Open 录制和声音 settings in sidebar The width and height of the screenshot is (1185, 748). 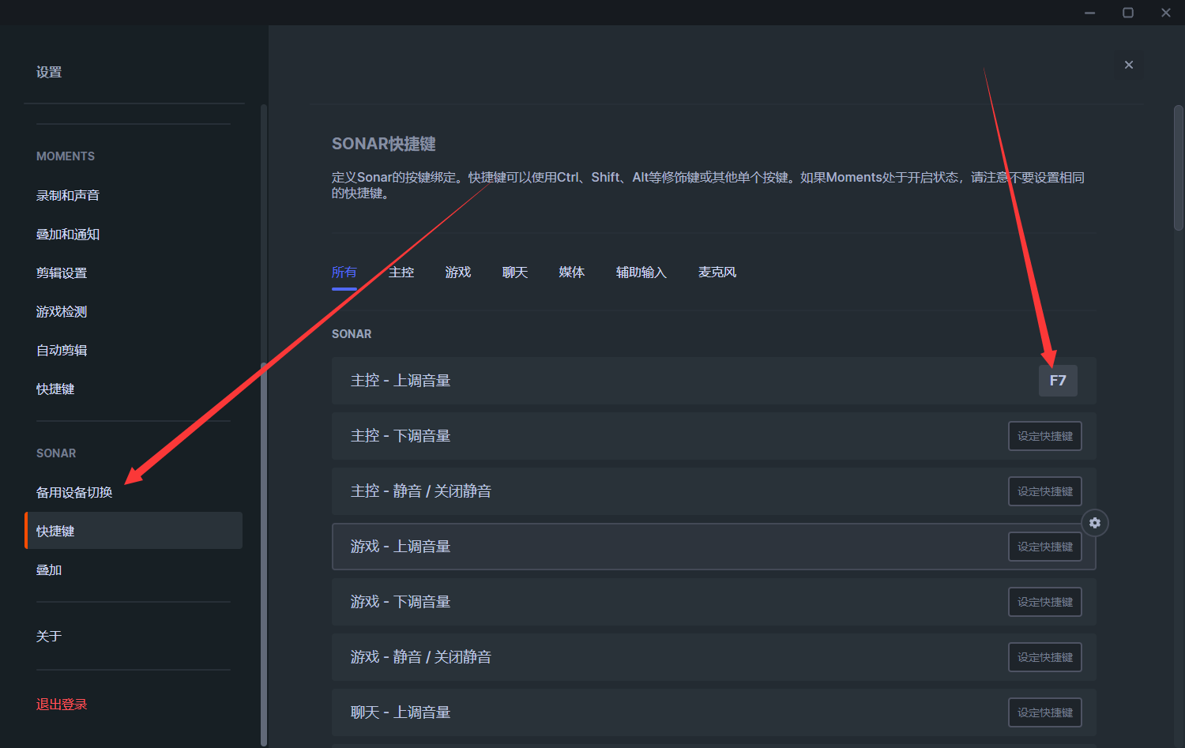tap(68, 195)
